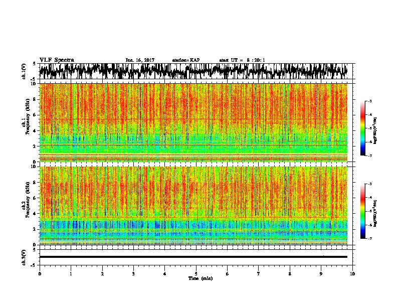Click time tick label '0' on x-axis
The height and width of the screenshot is (307, 397).
tap(40, 274)
